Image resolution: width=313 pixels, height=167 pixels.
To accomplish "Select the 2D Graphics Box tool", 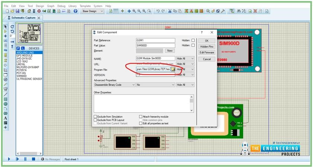I will click(x=5, y=99).
